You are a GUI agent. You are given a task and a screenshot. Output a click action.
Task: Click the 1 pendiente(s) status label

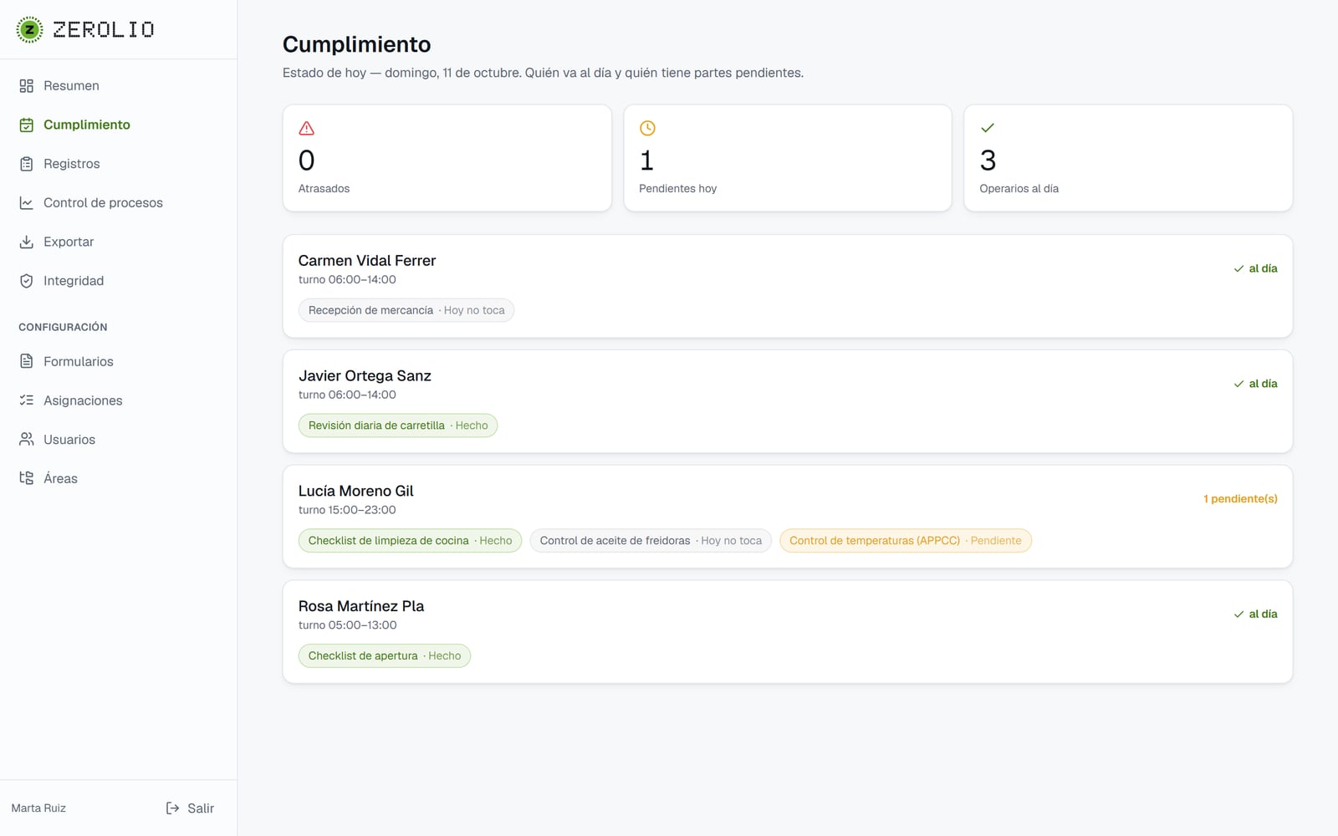point(1240,499)
